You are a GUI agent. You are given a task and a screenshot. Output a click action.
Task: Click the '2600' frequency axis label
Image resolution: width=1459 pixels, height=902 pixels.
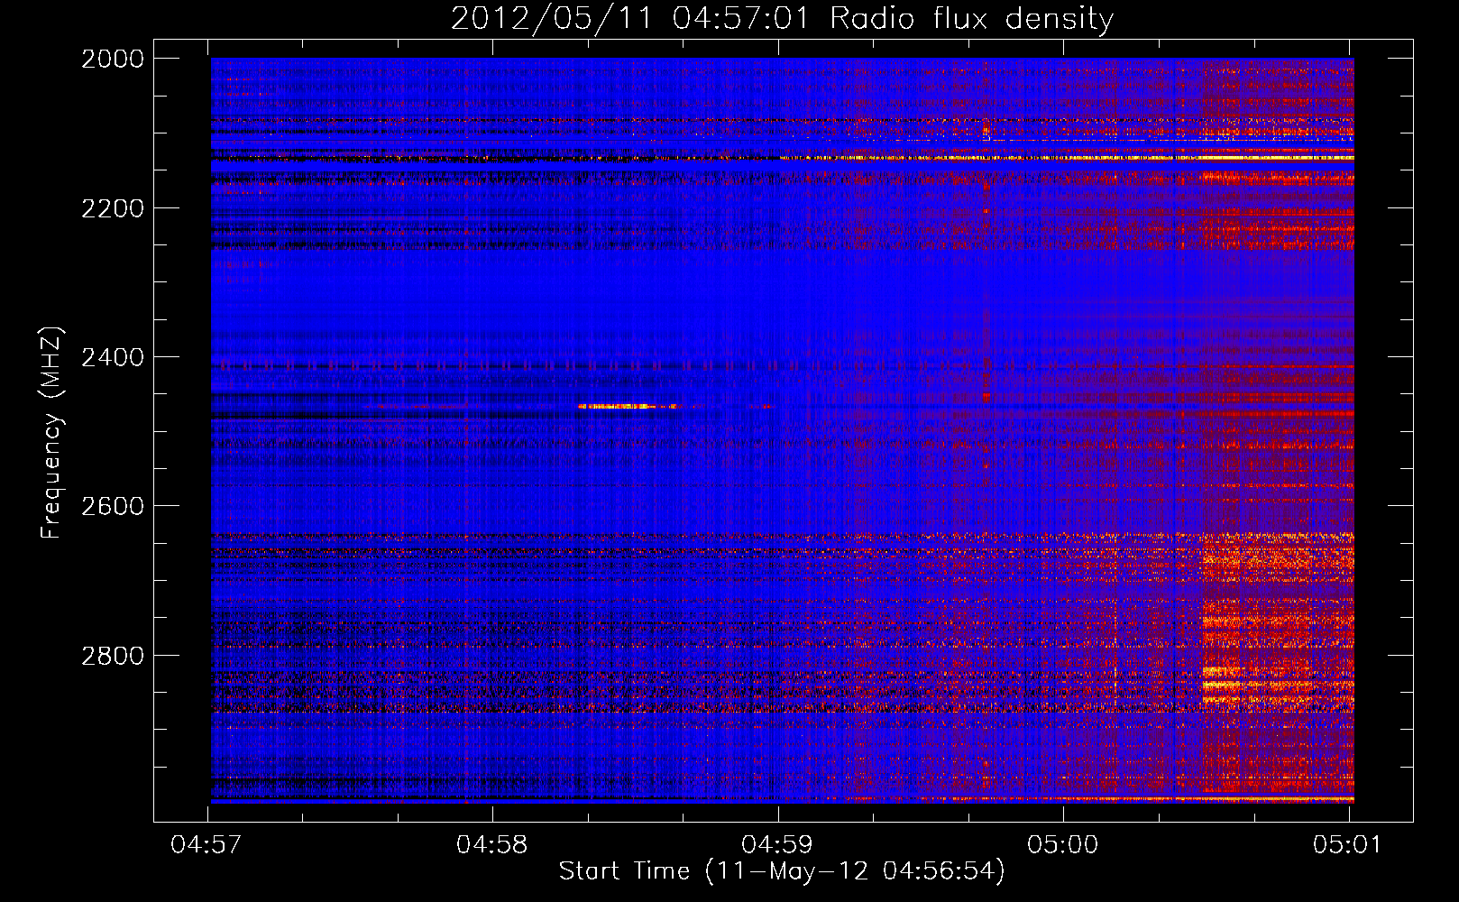[113, 507]
